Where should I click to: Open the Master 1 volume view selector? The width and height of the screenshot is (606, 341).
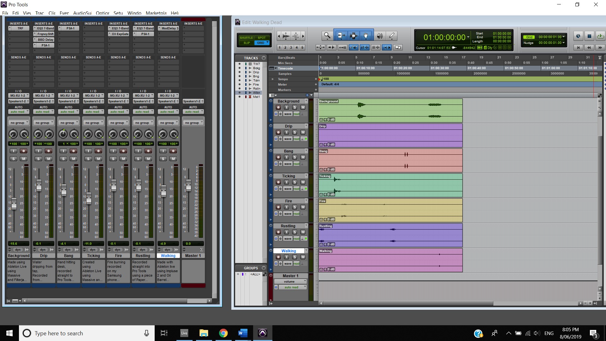pyautogui.click(x=290, y=281)
